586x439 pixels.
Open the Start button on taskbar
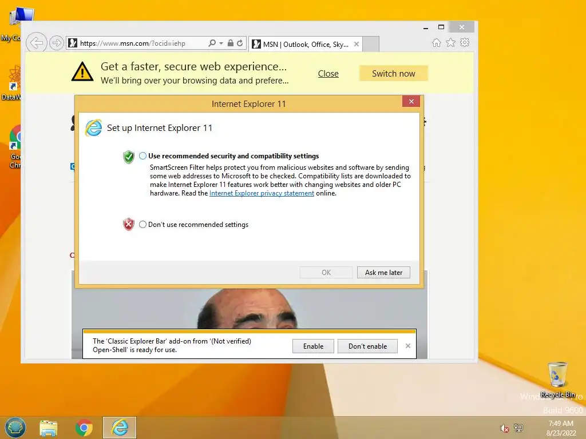pyautogui.click(x=15, y=428)
